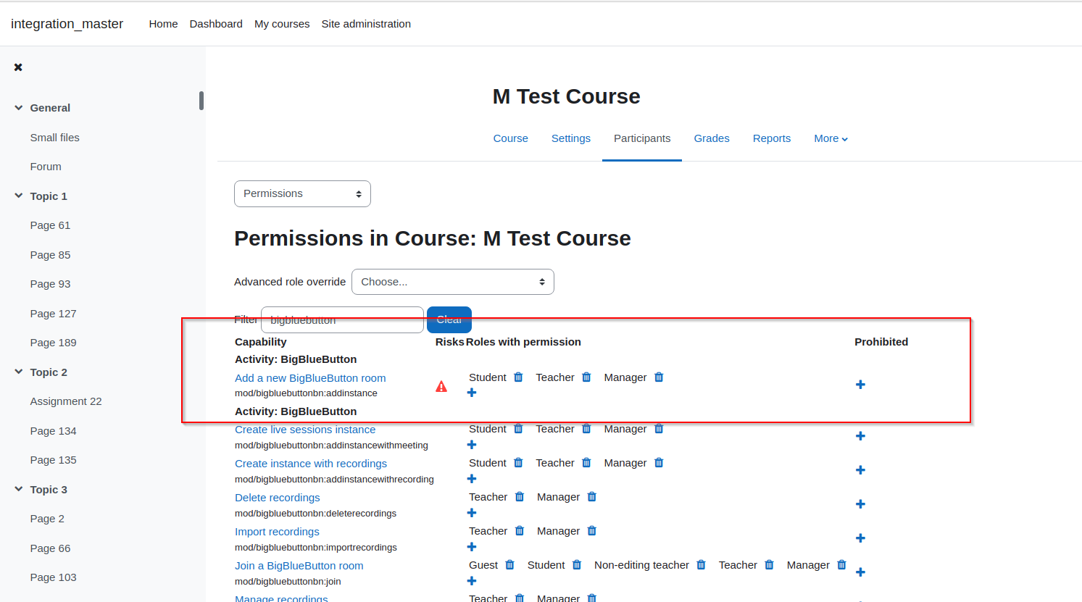Remove Teacher from Delete recordings capability
The width and height of the screenshot is (1082, 602).
520,497
